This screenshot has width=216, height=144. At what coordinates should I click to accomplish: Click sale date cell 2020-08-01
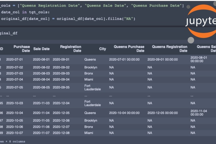click(41, 60)
